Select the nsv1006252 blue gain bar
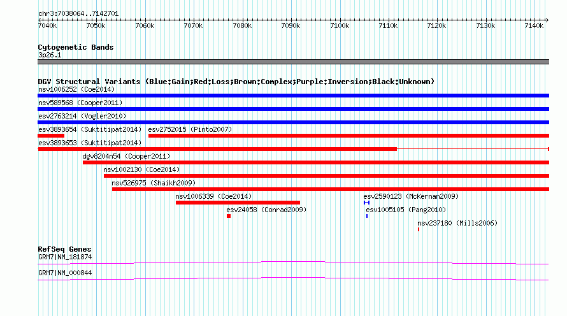Image resolution: width=567 pixels, height=316 pixels. (x=293, y=96)
